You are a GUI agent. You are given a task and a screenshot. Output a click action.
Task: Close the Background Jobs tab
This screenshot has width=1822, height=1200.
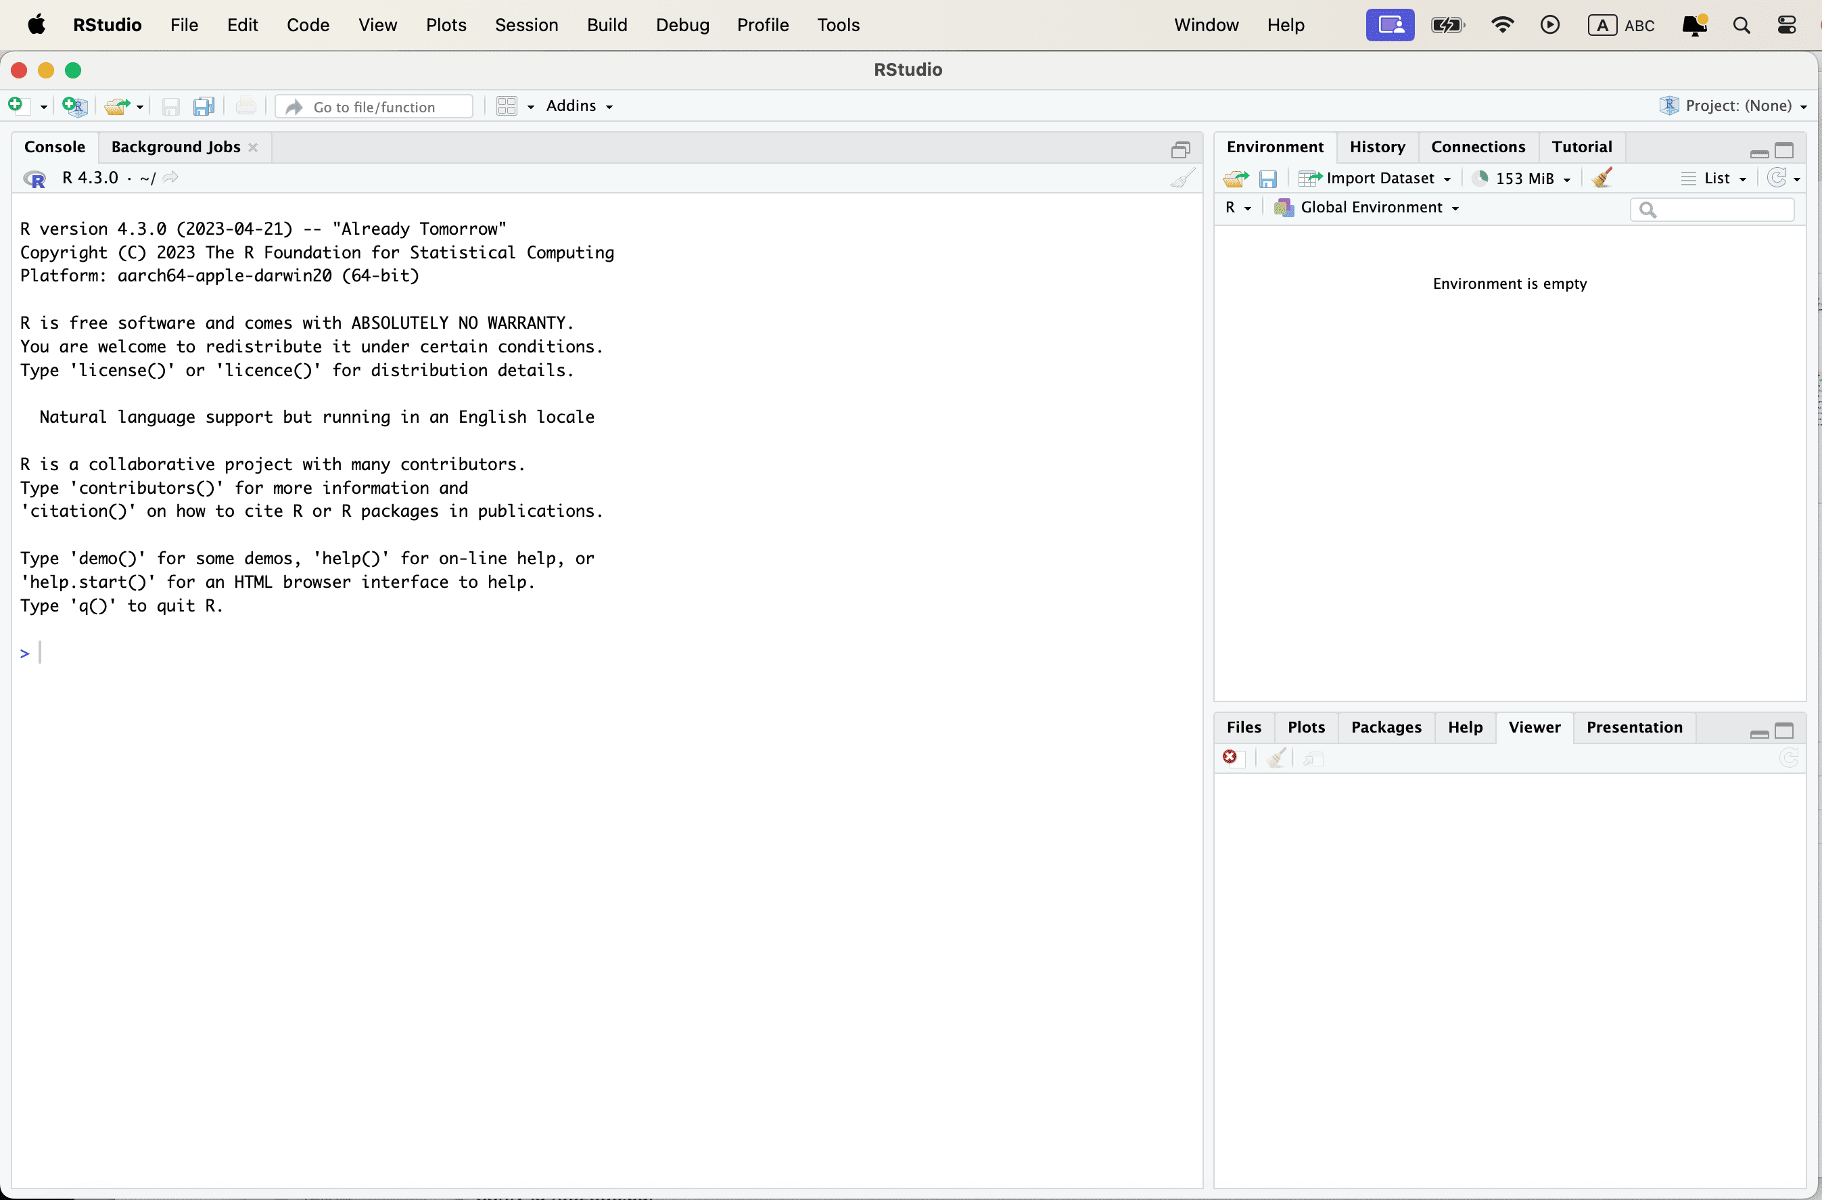tap(254, 147)
